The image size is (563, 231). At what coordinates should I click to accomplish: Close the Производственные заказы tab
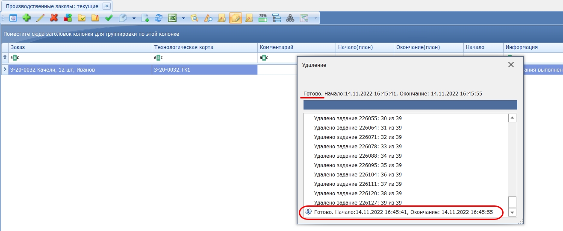tap(106, 6)
